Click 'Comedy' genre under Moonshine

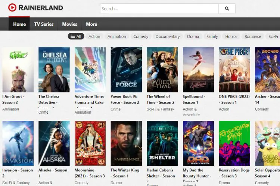[x=81, y=183]
